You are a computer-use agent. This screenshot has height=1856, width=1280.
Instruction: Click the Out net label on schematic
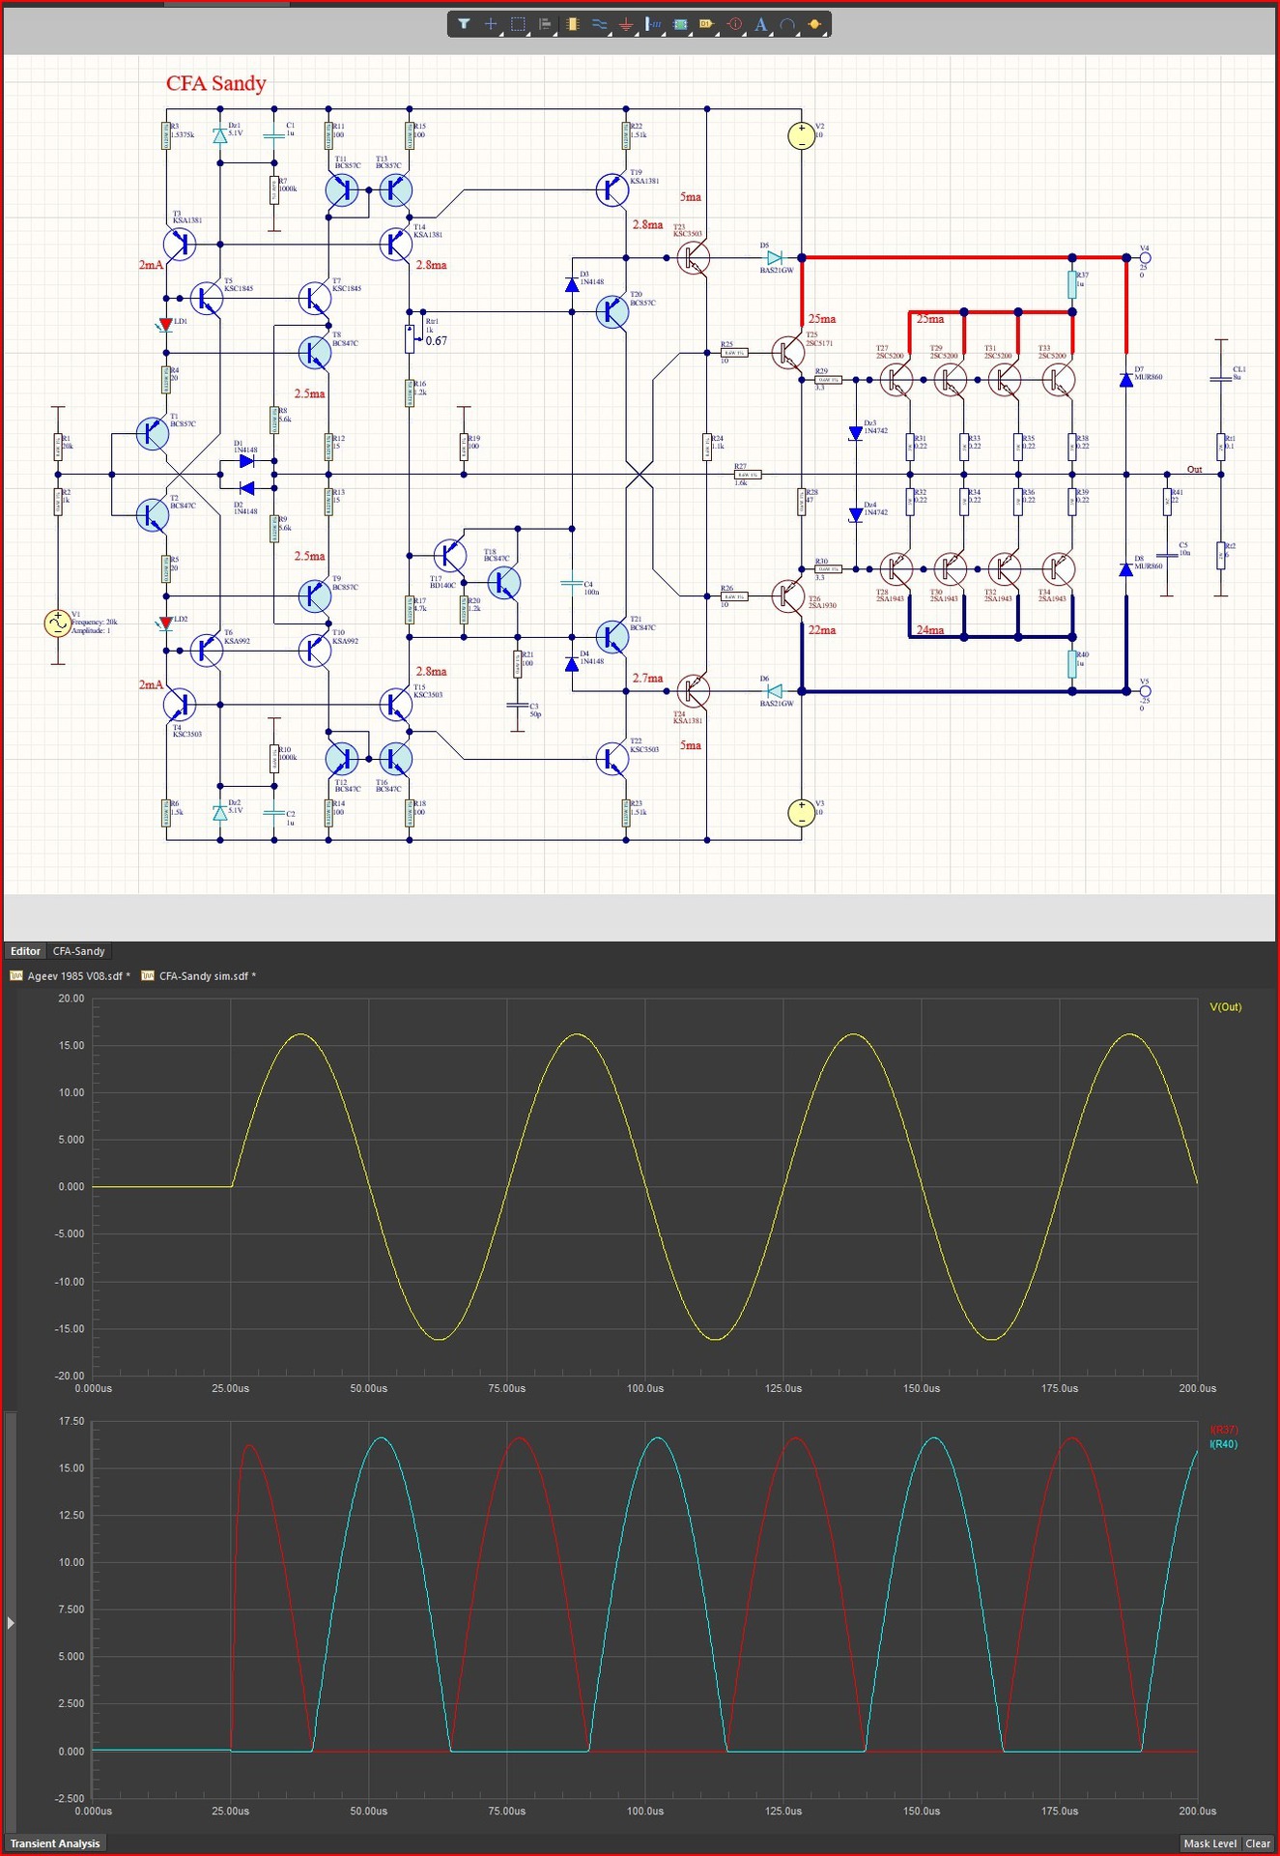[x=1195, y=470]
